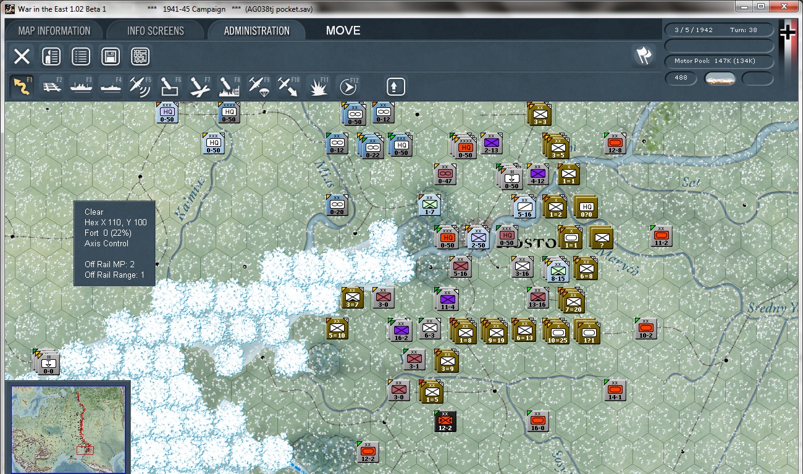
Task: Toggle F8 bomb city mode
Action: [229, 86]
